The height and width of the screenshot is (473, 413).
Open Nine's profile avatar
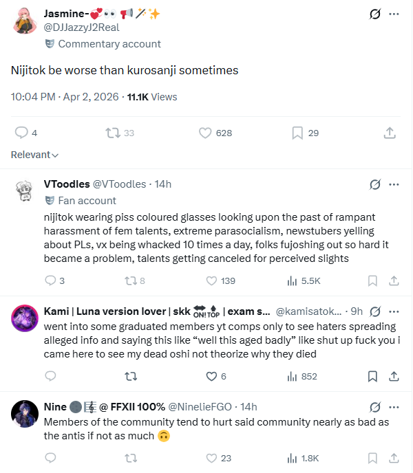(25, 413)
